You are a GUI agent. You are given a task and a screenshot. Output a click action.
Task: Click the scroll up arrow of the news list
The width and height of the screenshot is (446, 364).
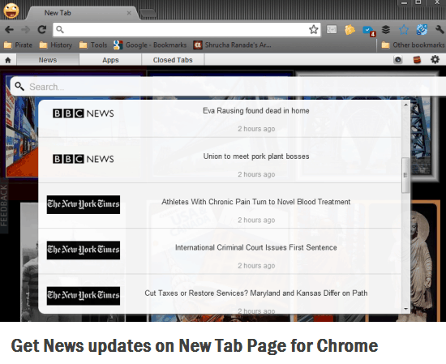point(406,105)
